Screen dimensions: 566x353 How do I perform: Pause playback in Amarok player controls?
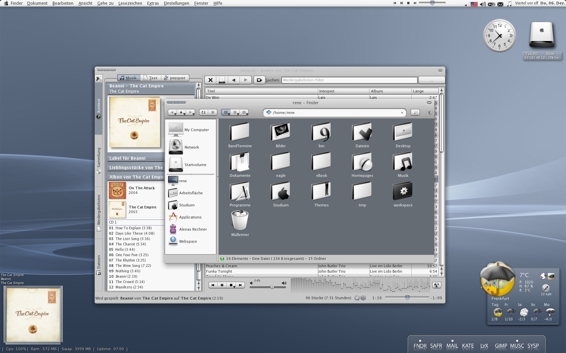click(222, 285)
